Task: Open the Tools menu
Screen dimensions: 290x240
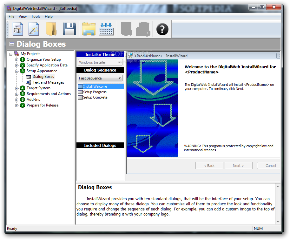Action: pos(36,17)
